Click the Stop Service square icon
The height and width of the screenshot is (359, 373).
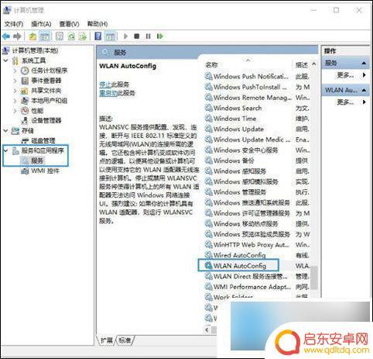[x=137, y=36]
